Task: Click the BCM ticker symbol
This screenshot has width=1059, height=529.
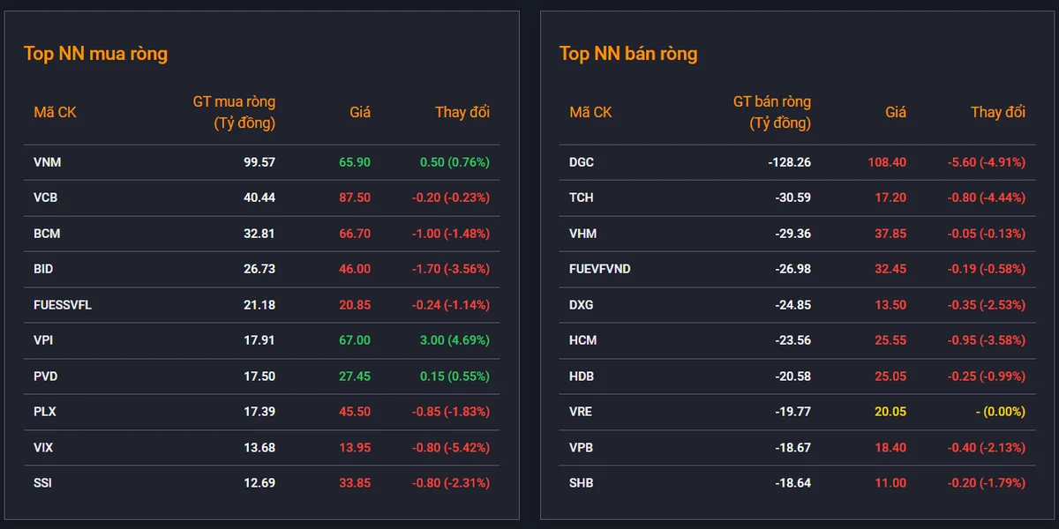Action: point(47,234)
